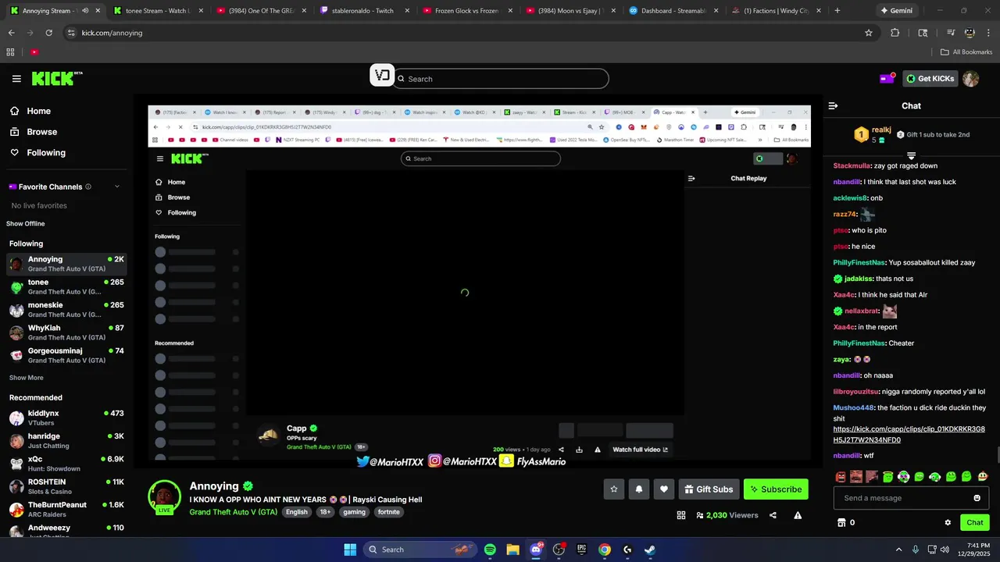Open the Kick hamburger menu
The height and width of the screenshot is (562, 1000).
tap(16, 79)
